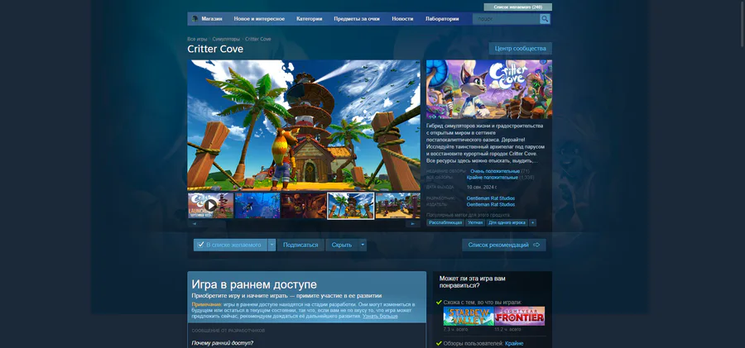This screenshot has width=745, height=348.
Task: Open developer Gentleman Rat Studios link
Action: click(491, 198)
